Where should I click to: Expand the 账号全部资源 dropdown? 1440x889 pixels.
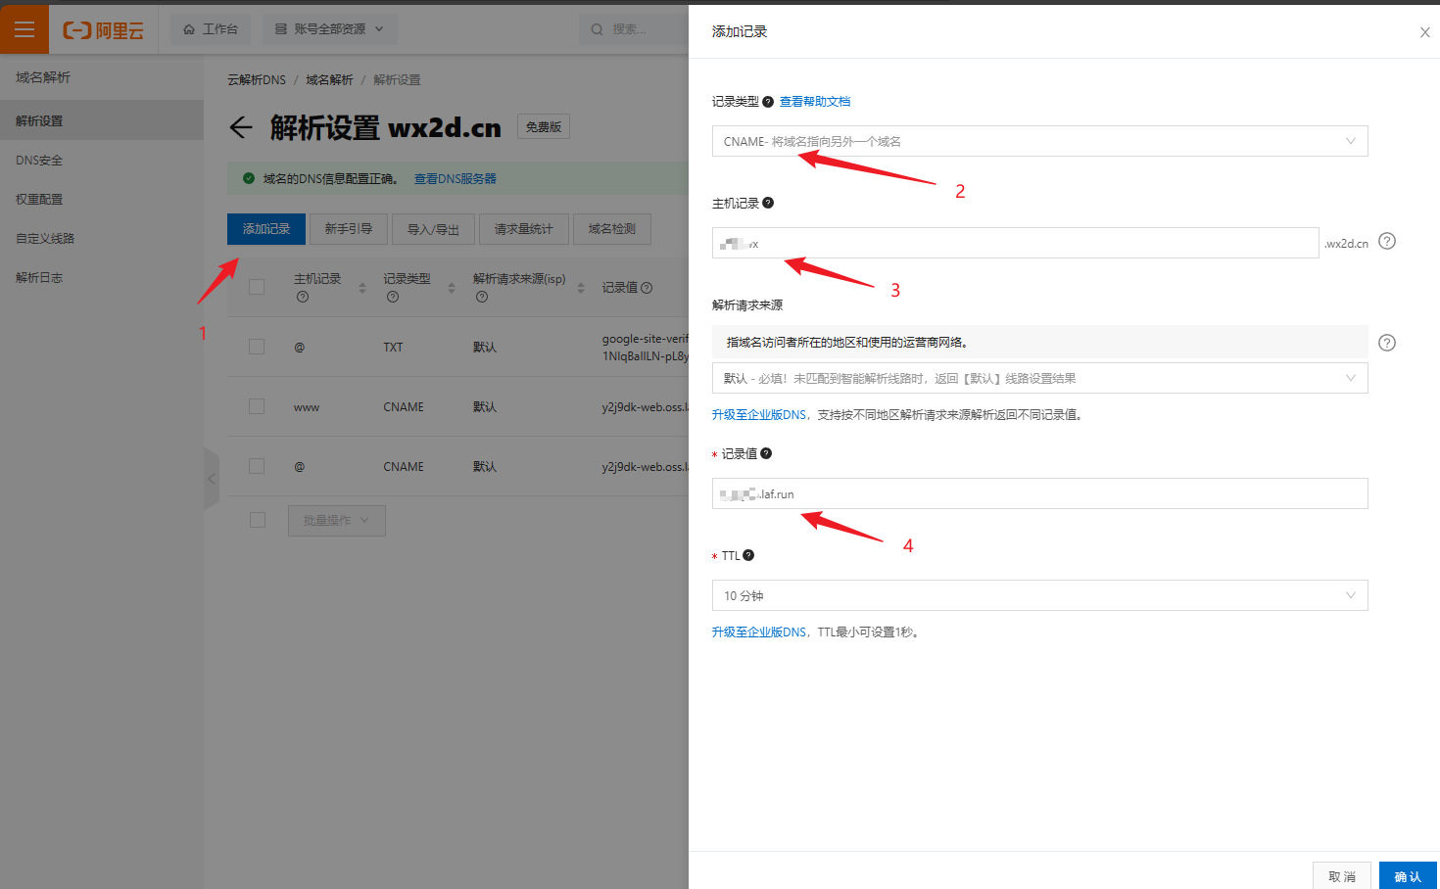tap(330, 29)
